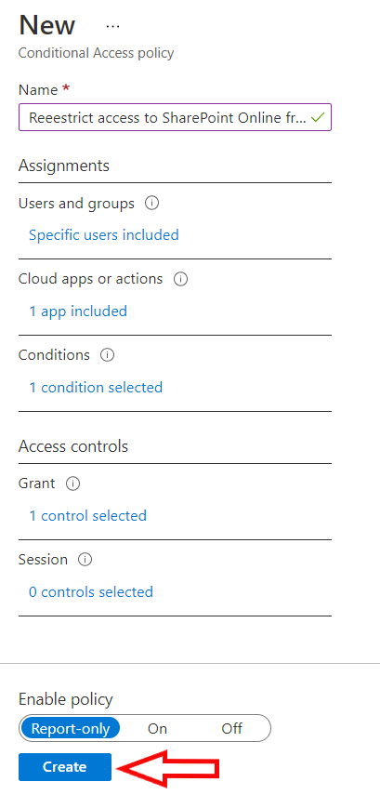Set Enable policy to Report-only
Screen dimensions: 380x795
pyautogui.click(x=70, y=729)
